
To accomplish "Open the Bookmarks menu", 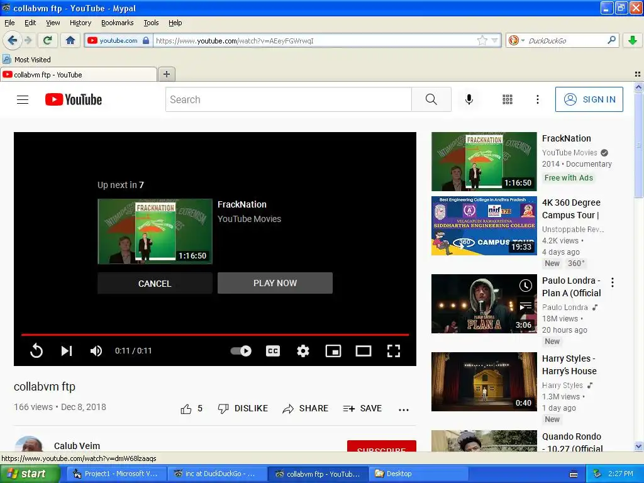I will (118, 23).
